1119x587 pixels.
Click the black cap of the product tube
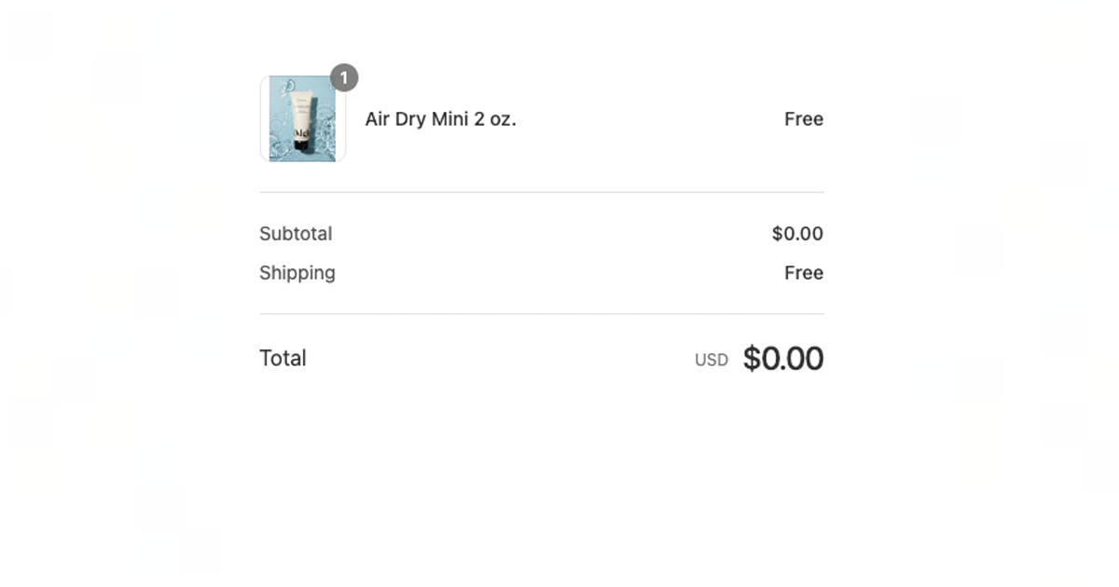pos(300,143)
